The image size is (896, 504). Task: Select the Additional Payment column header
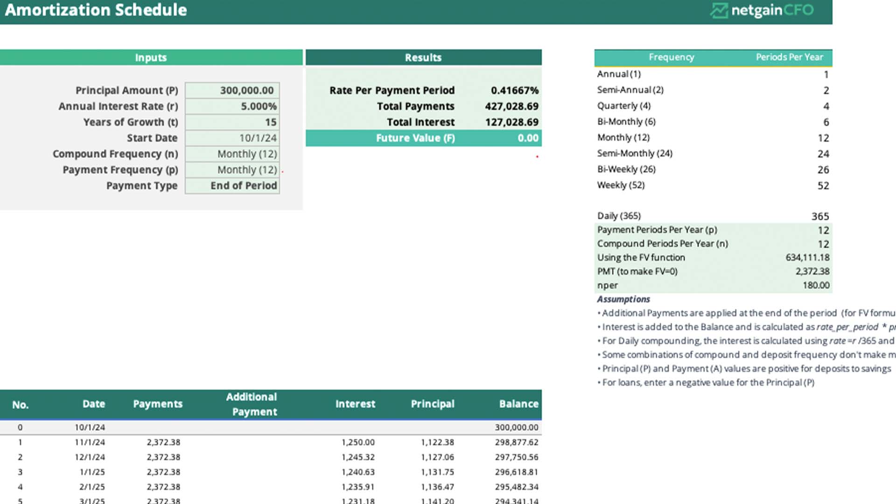pos(252,404)
